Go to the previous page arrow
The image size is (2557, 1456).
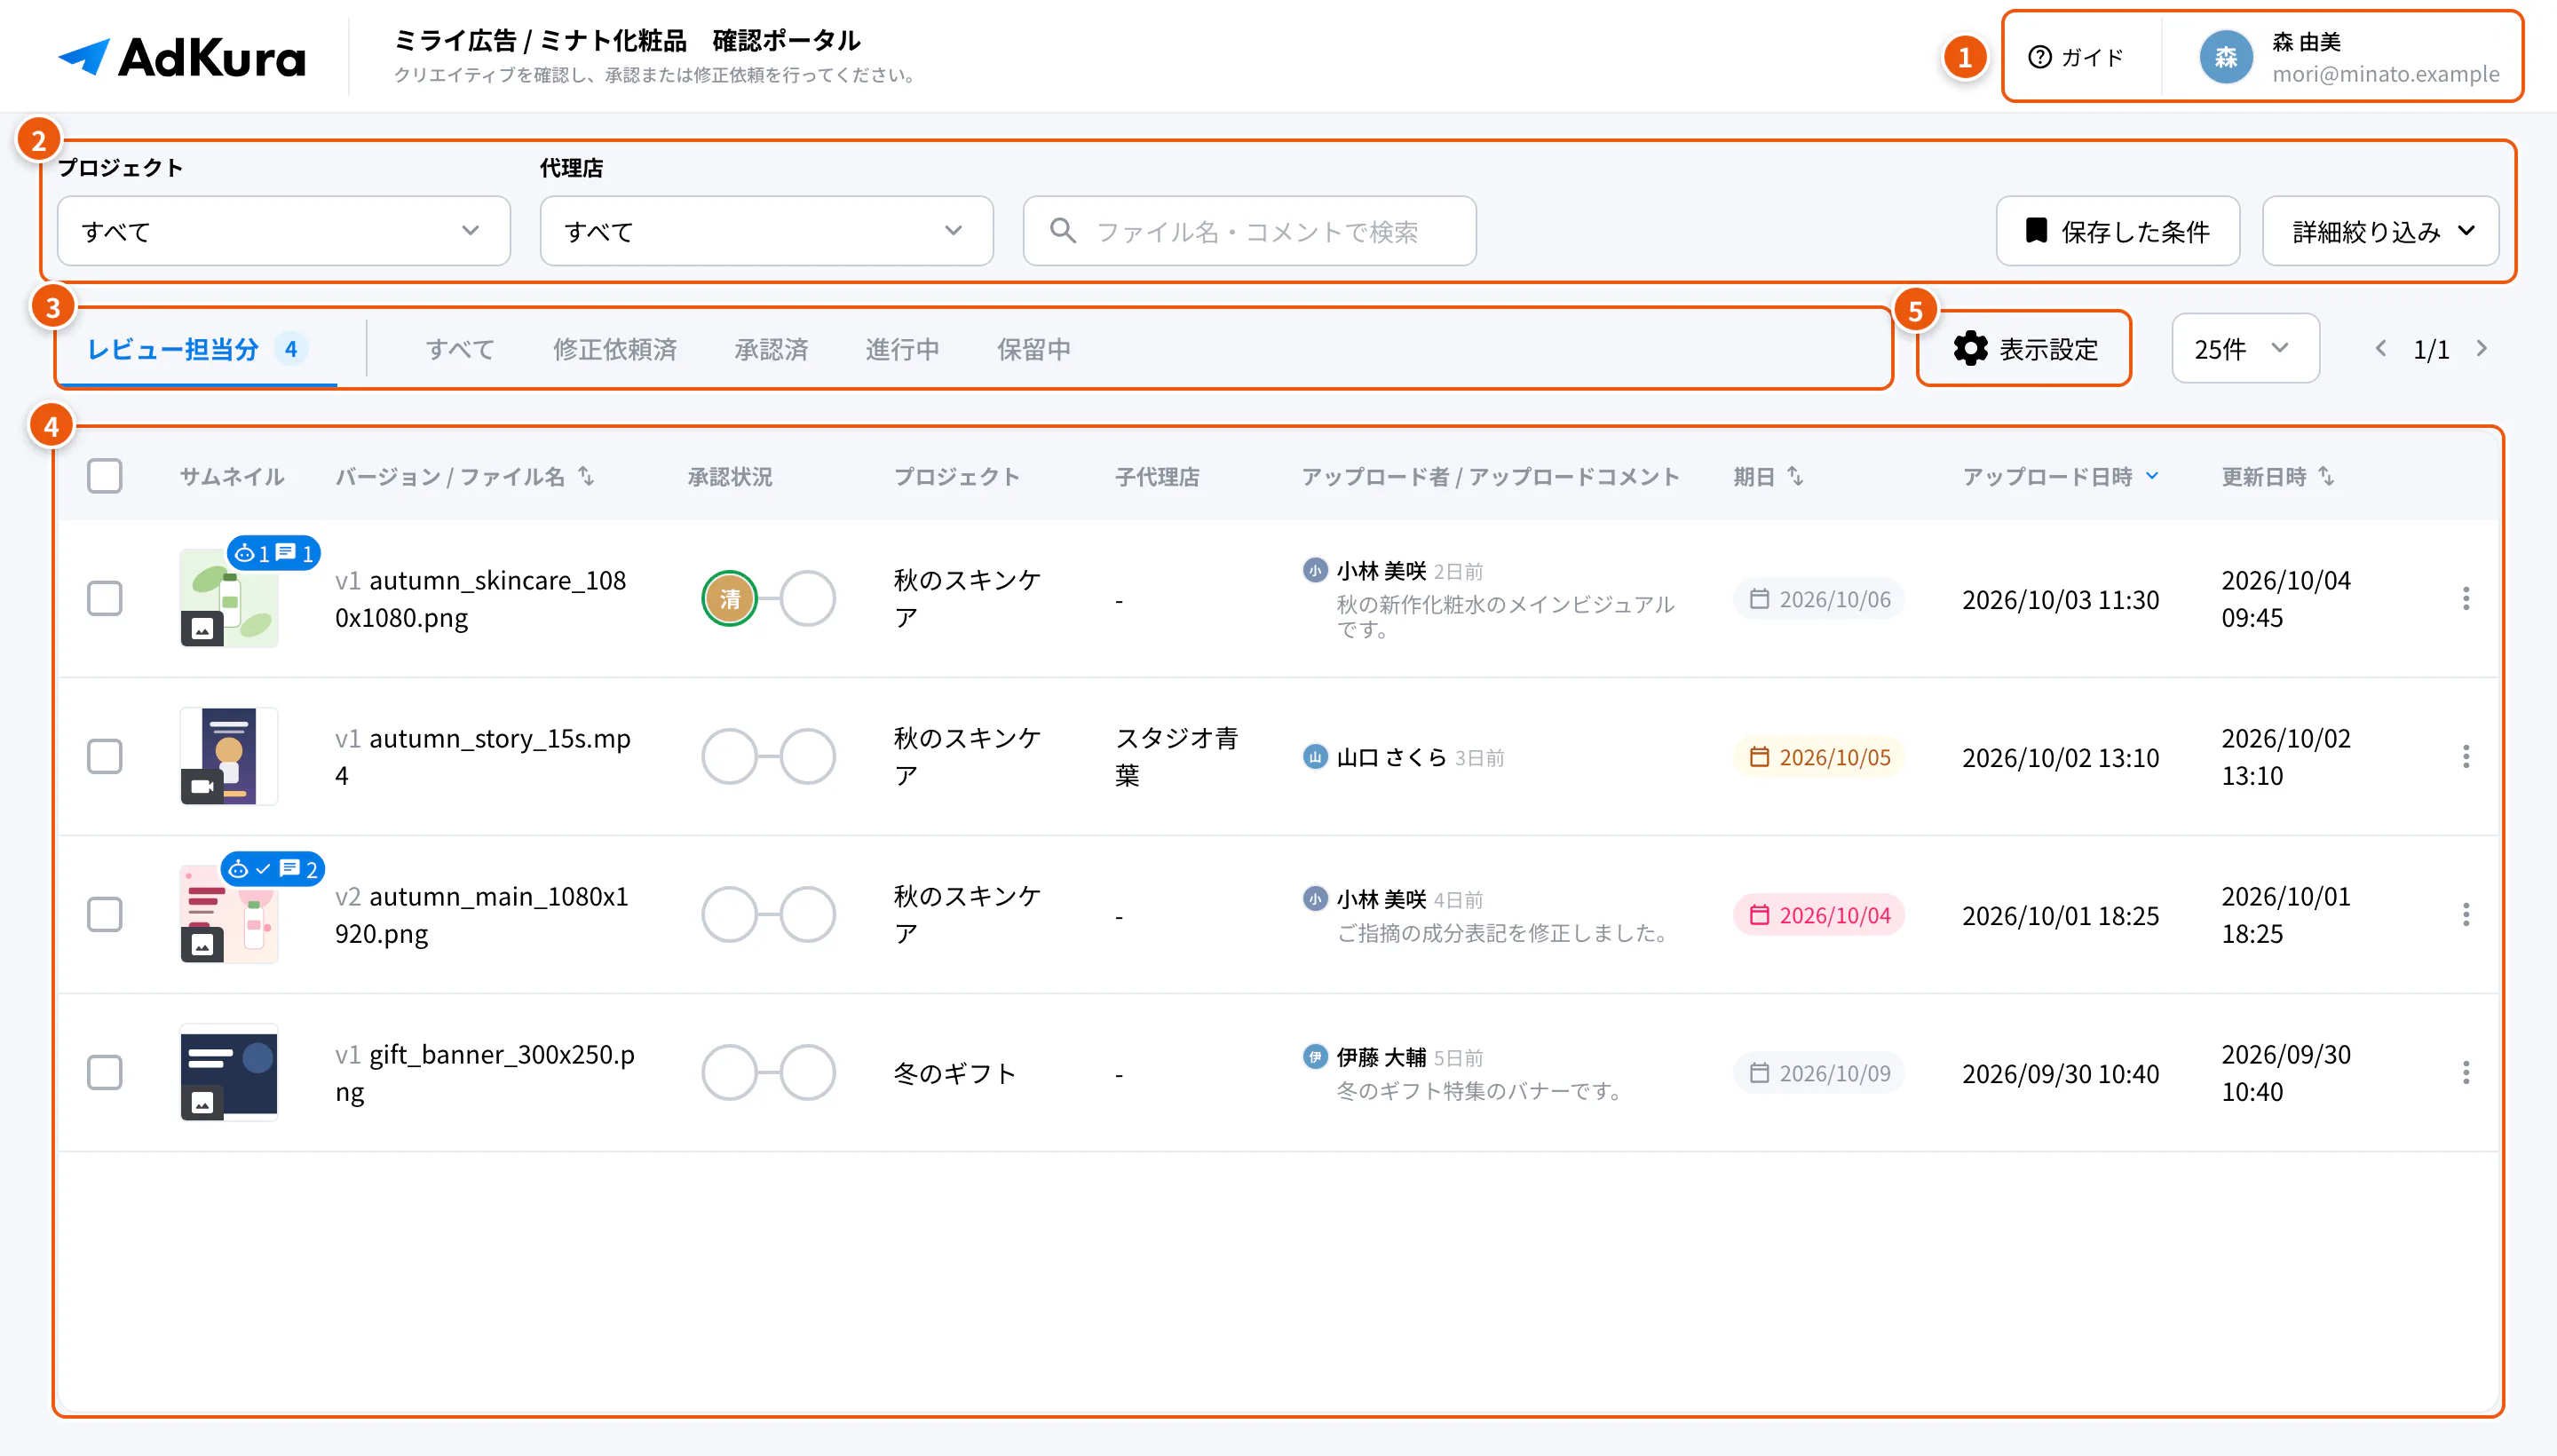[x=2381, y=348]
